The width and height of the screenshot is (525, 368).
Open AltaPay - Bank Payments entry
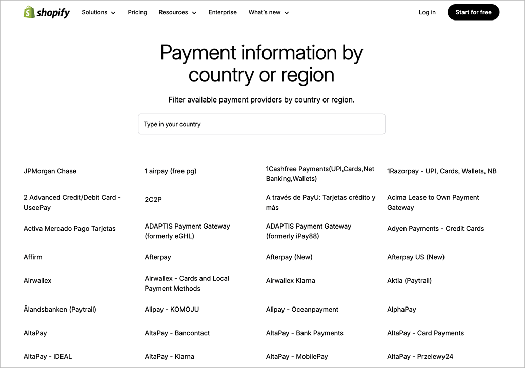[305, 333]
